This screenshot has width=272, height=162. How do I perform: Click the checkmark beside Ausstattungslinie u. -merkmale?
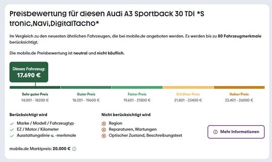click(x=12, y=136)
